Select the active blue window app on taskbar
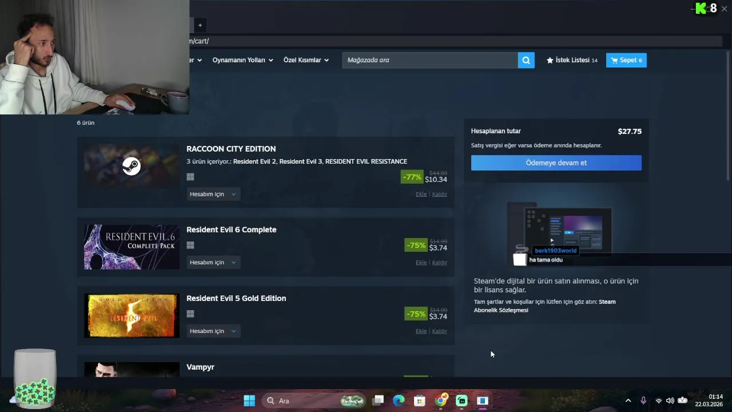Viewport: 732px width, 412px height. [483, 401]
